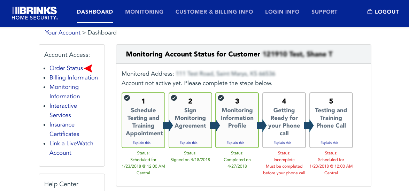Click the red 'Incomplete' status text
The image size is (409, 191).
pos(284,160)
